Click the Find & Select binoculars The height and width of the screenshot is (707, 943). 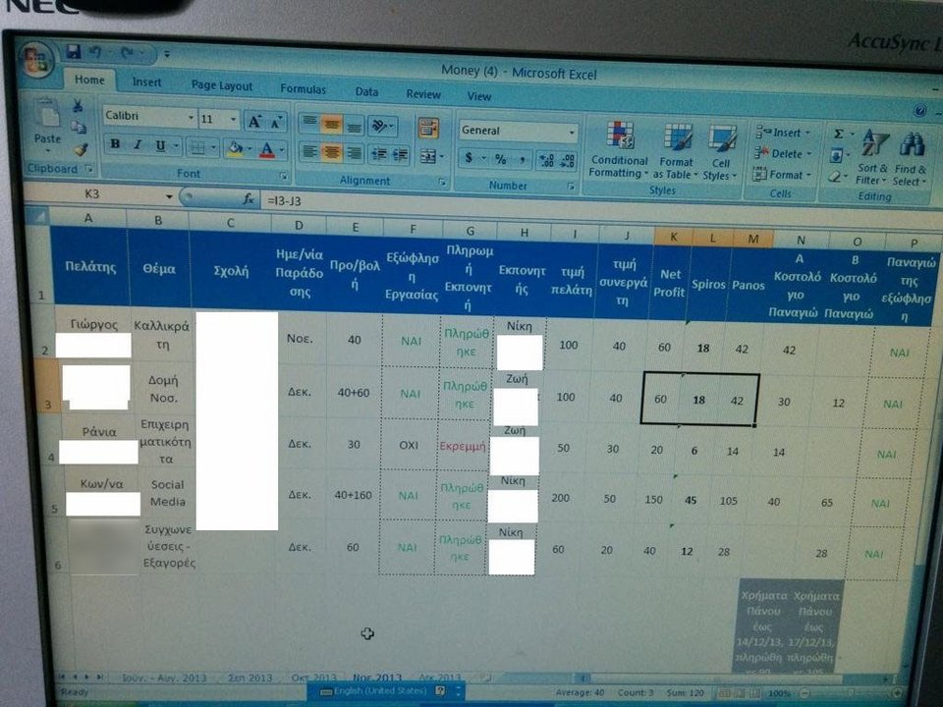(x=911, y=157)
